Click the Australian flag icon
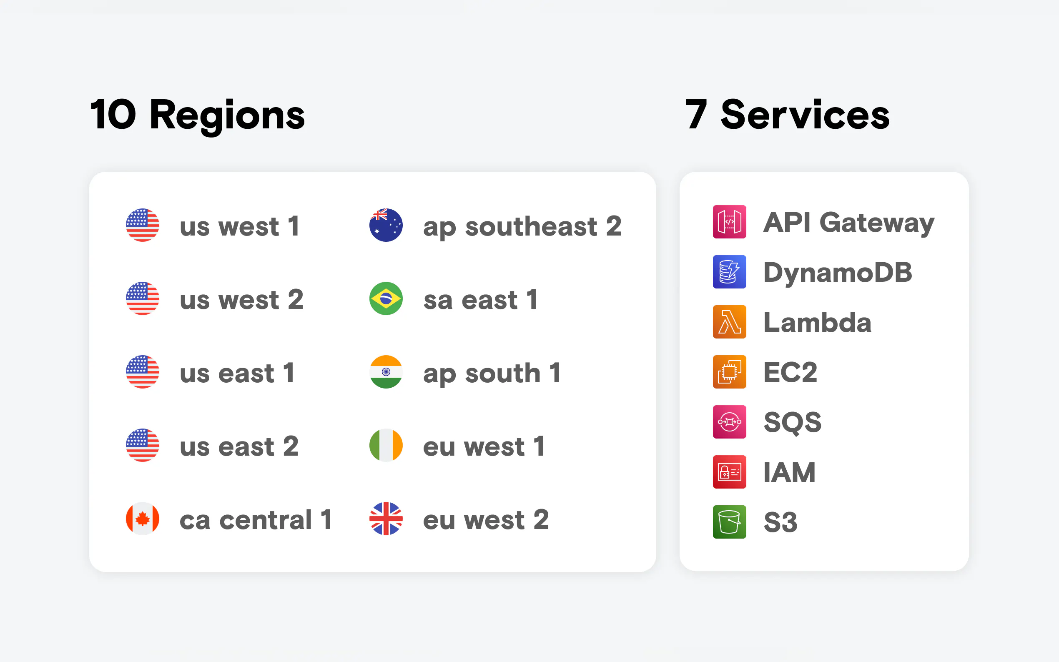The height and width of the screenshot is (662, 1059). pyautogui.click(x=386, y=225)
